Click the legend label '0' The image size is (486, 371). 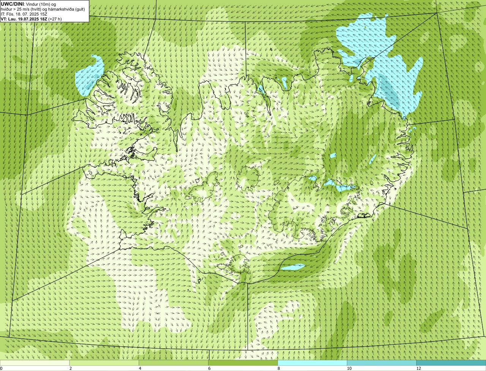click(2, 368)
